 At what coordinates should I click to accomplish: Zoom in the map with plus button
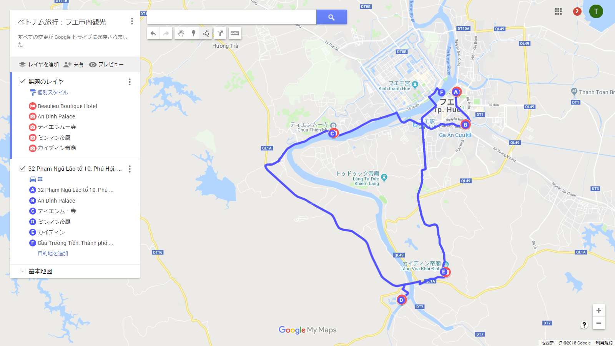coord(598,310)
